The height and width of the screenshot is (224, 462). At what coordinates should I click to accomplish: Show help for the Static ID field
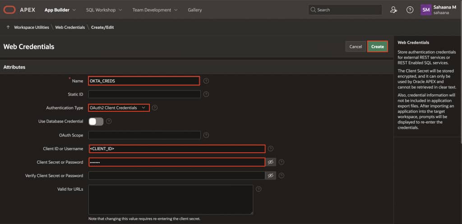pos(206,94)
